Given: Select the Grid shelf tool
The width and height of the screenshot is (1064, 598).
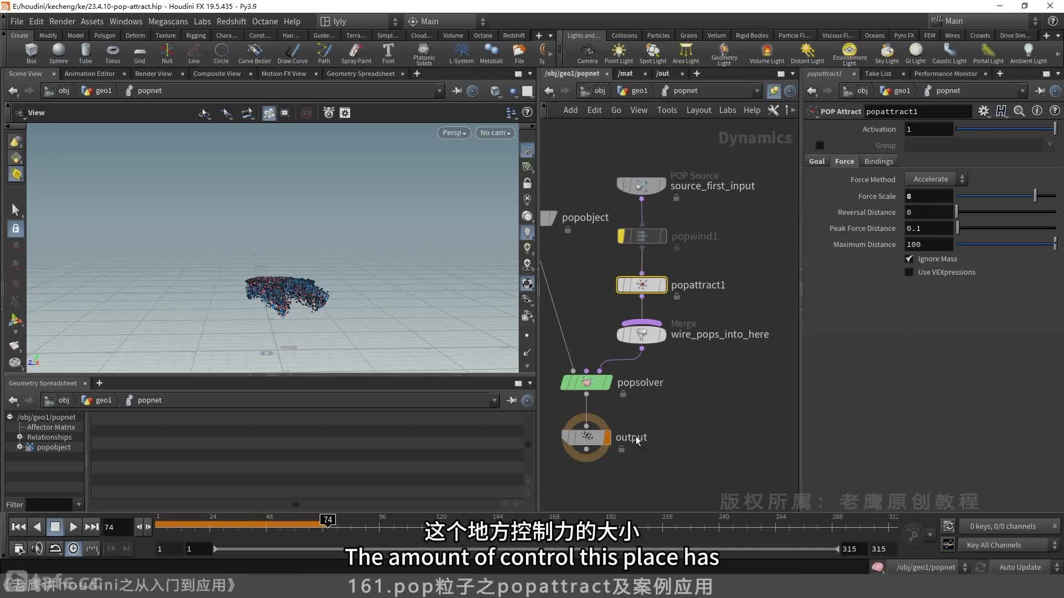Looking at the screenshot, I should [140, 54].
